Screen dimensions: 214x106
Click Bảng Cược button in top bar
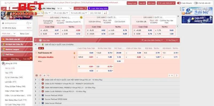(132, 3)
